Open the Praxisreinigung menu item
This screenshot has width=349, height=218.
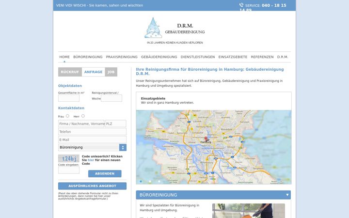click(x=122, y=57)
